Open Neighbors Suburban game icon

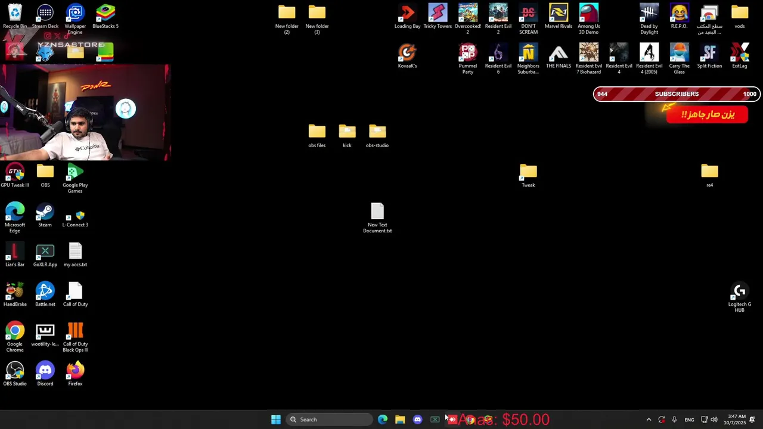point(528,58)
